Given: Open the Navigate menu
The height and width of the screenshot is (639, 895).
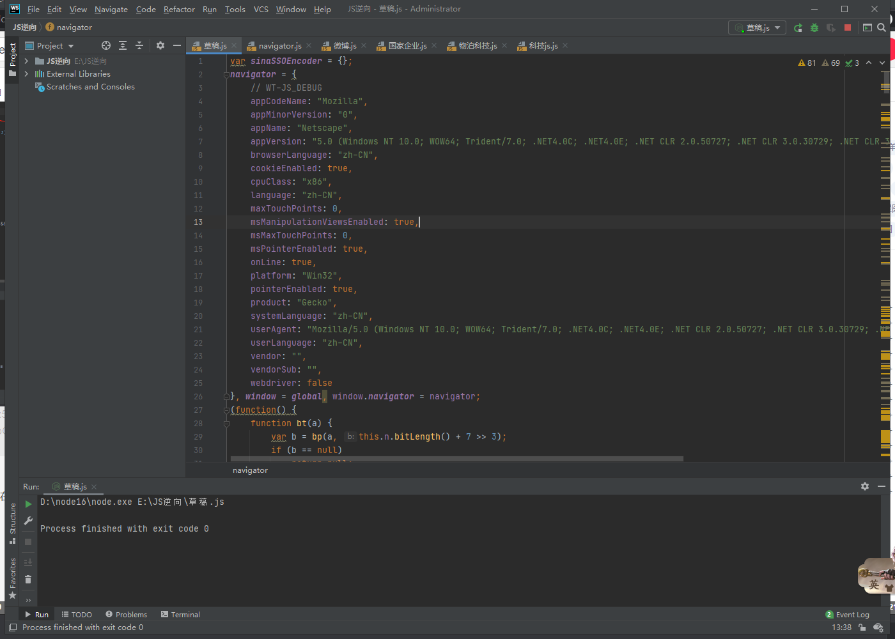Looking at the screenshot, I should tap(111, 9).
